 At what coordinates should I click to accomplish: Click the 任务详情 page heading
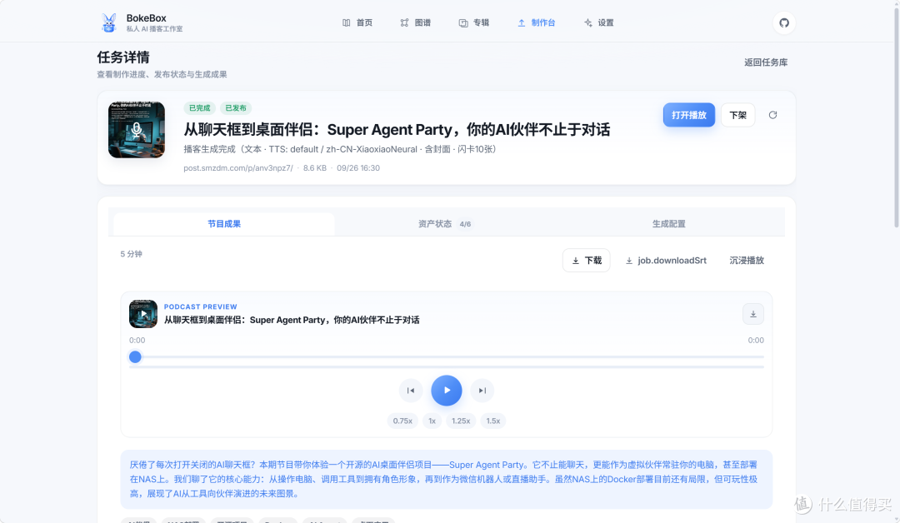pyautogui.click(x=122, y=57)
